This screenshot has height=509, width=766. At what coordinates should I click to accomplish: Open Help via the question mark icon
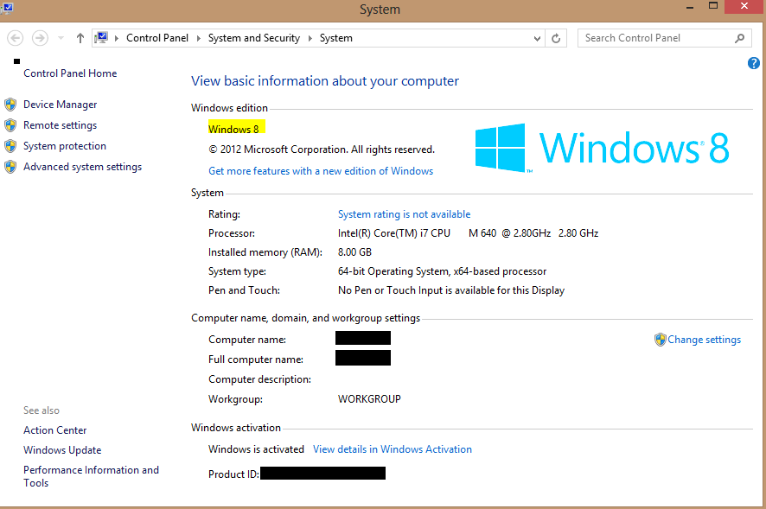pyautogui.click(x=753, y=63)
